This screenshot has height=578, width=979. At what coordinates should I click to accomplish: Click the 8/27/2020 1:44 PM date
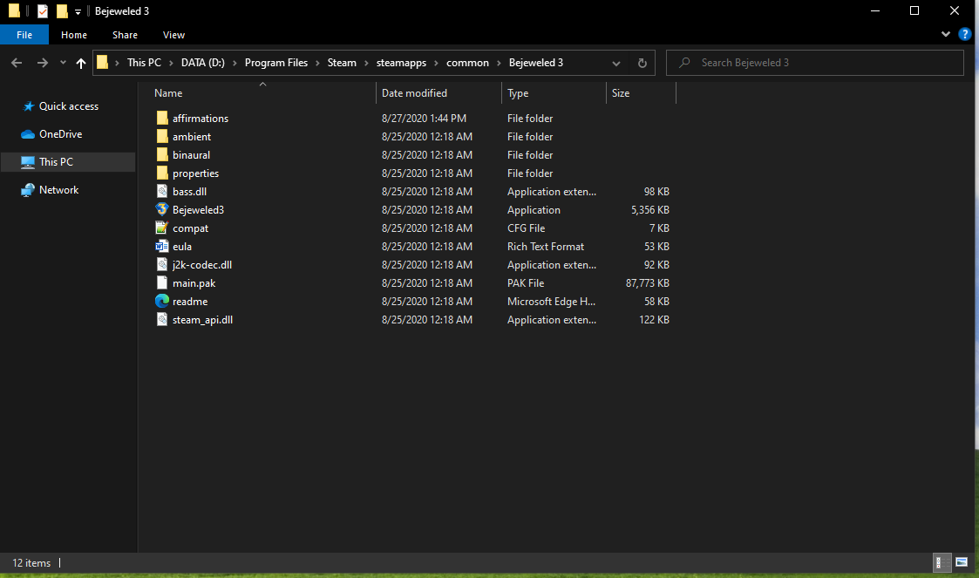point(424,118)
